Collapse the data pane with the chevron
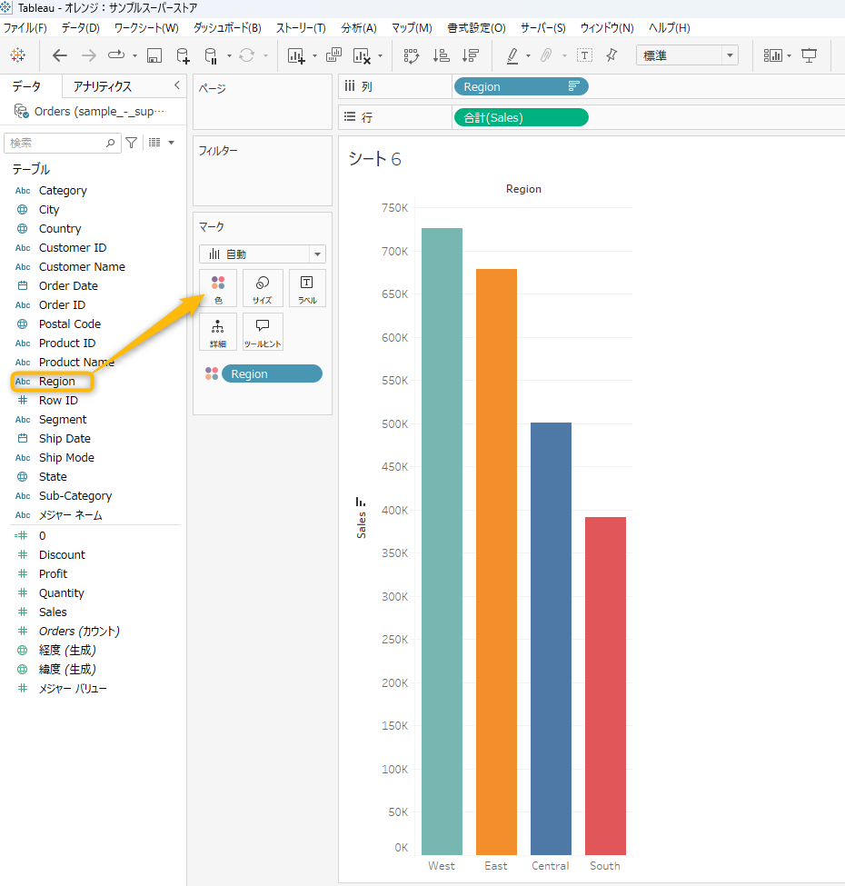 click(176, 85)
